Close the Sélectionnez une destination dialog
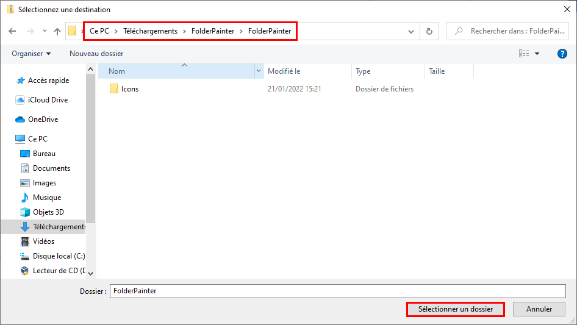 click(x=567, y=9)
